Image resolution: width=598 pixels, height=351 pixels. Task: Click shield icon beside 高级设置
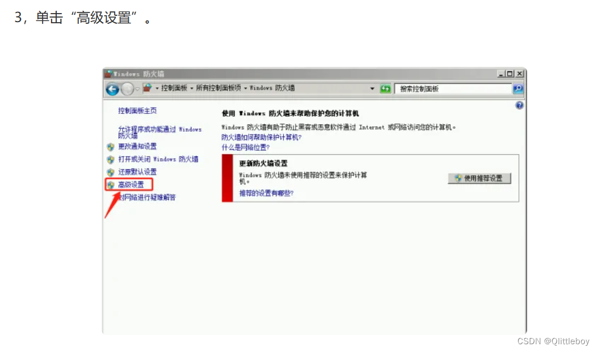click(111, 185)
